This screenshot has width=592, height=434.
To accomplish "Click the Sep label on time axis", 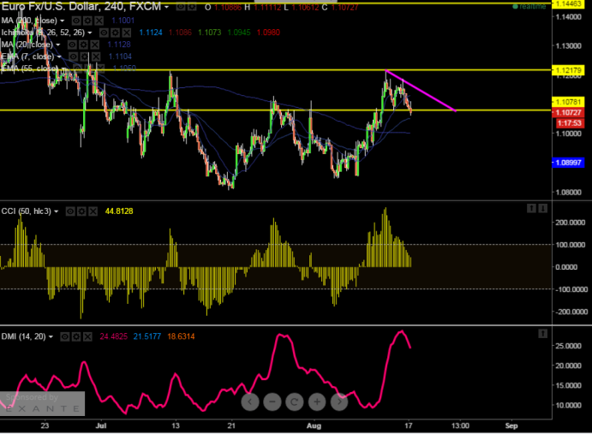I will point(511,426).
